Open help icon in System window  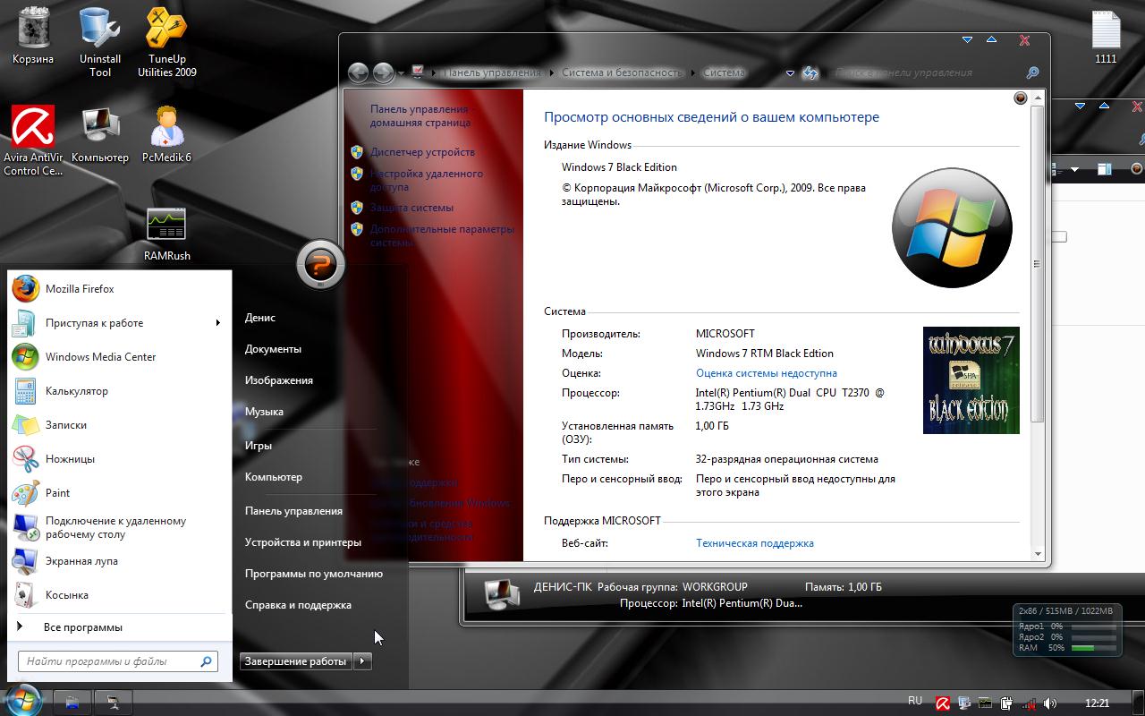tap(1020, 98)
